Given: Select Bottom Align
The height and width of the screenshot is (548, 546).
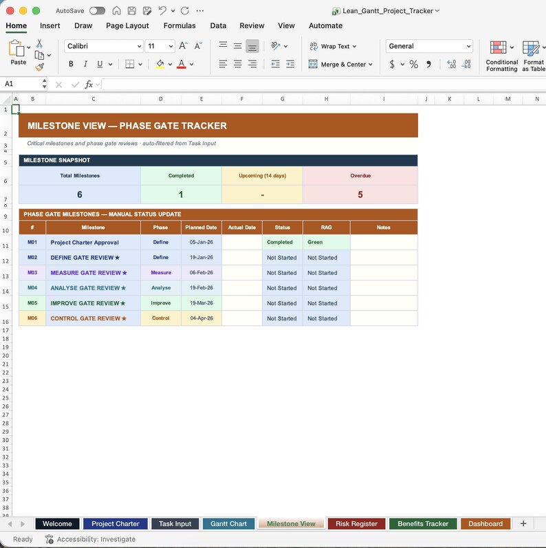Looking at the screenshot, I should coord(252,46).
